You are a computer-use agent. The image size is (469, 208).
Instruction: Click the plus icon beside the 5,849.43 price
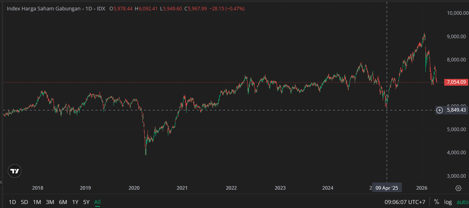coord(439,110)
